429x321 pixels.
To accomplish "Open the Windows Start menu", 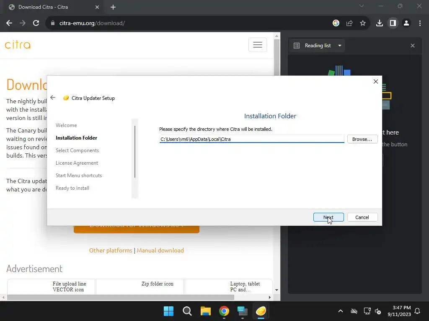I will click(x=168, y=311).
